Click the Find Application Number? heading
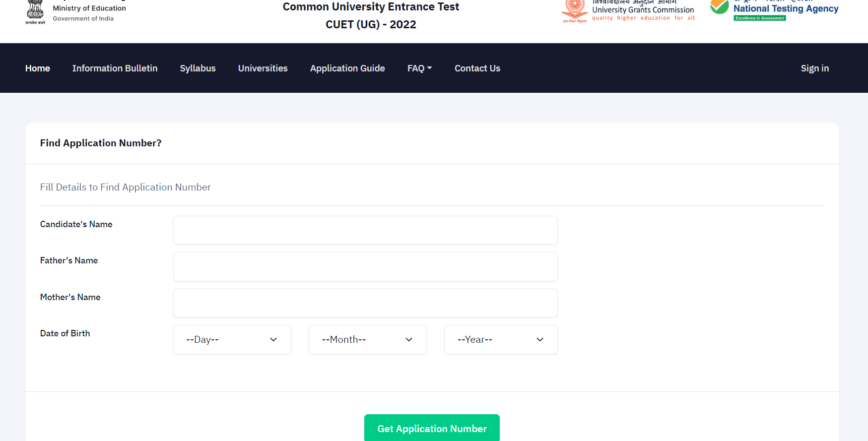The image size is (868, 441). pos(101,143)
